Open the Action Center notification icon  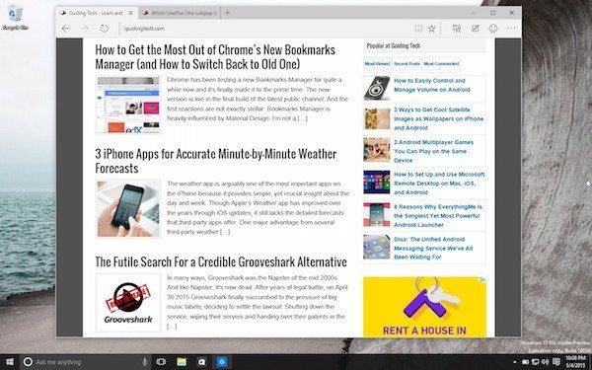(x=555, y=362)
